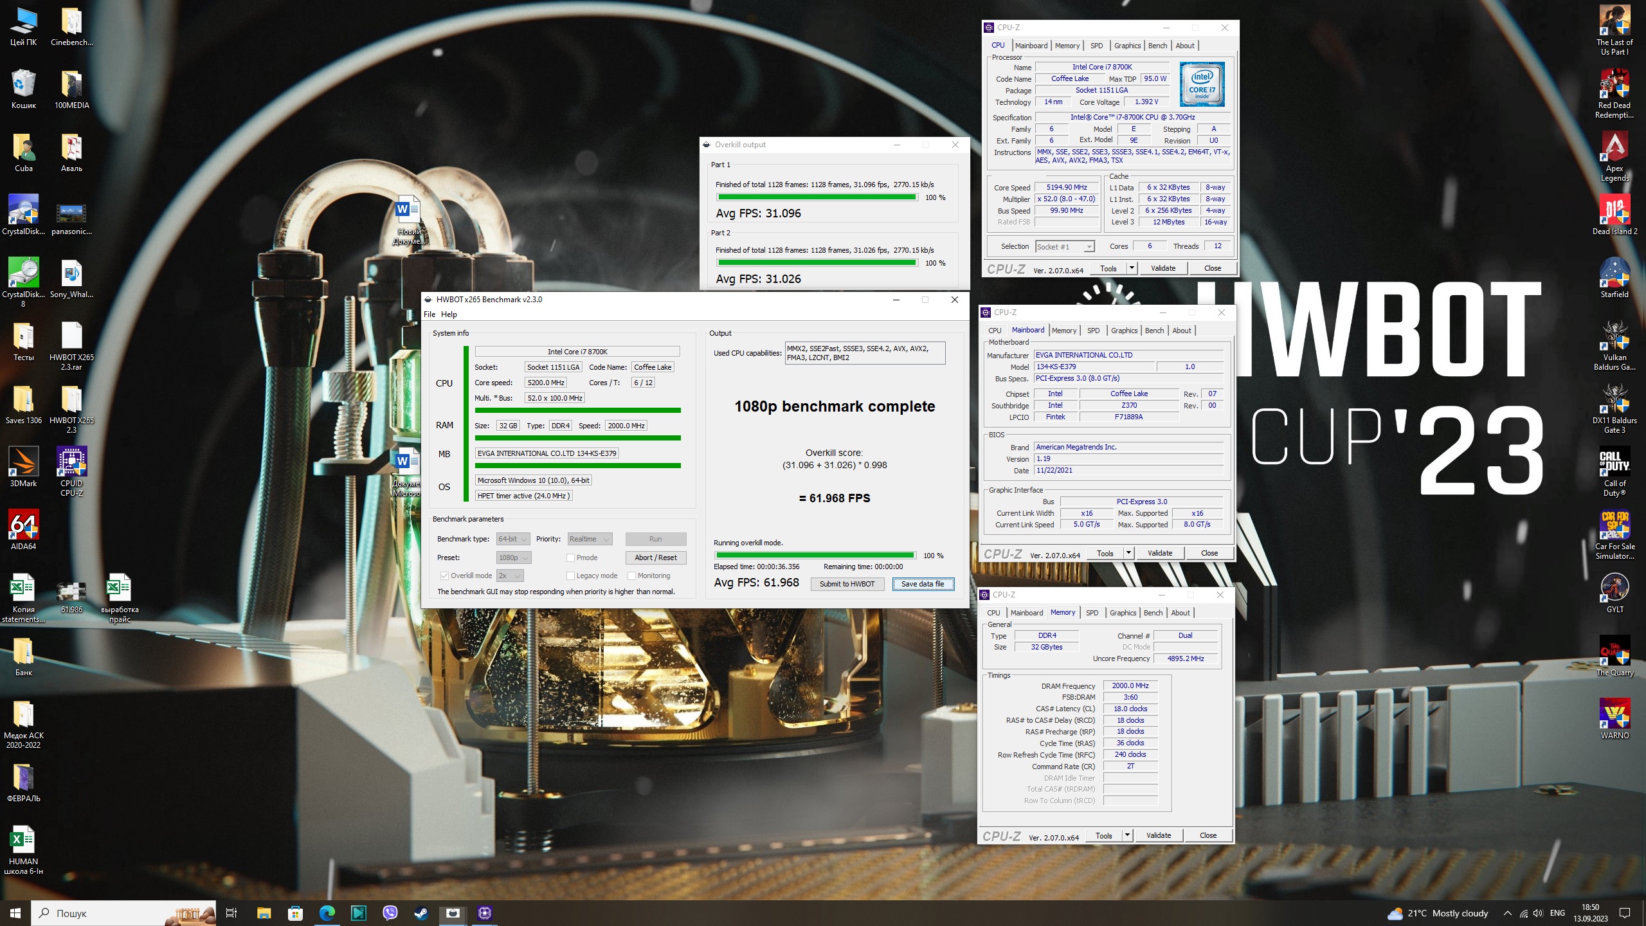Click the Save data file button
Viewport: 1646px width, 926px height.
point(923,584)
